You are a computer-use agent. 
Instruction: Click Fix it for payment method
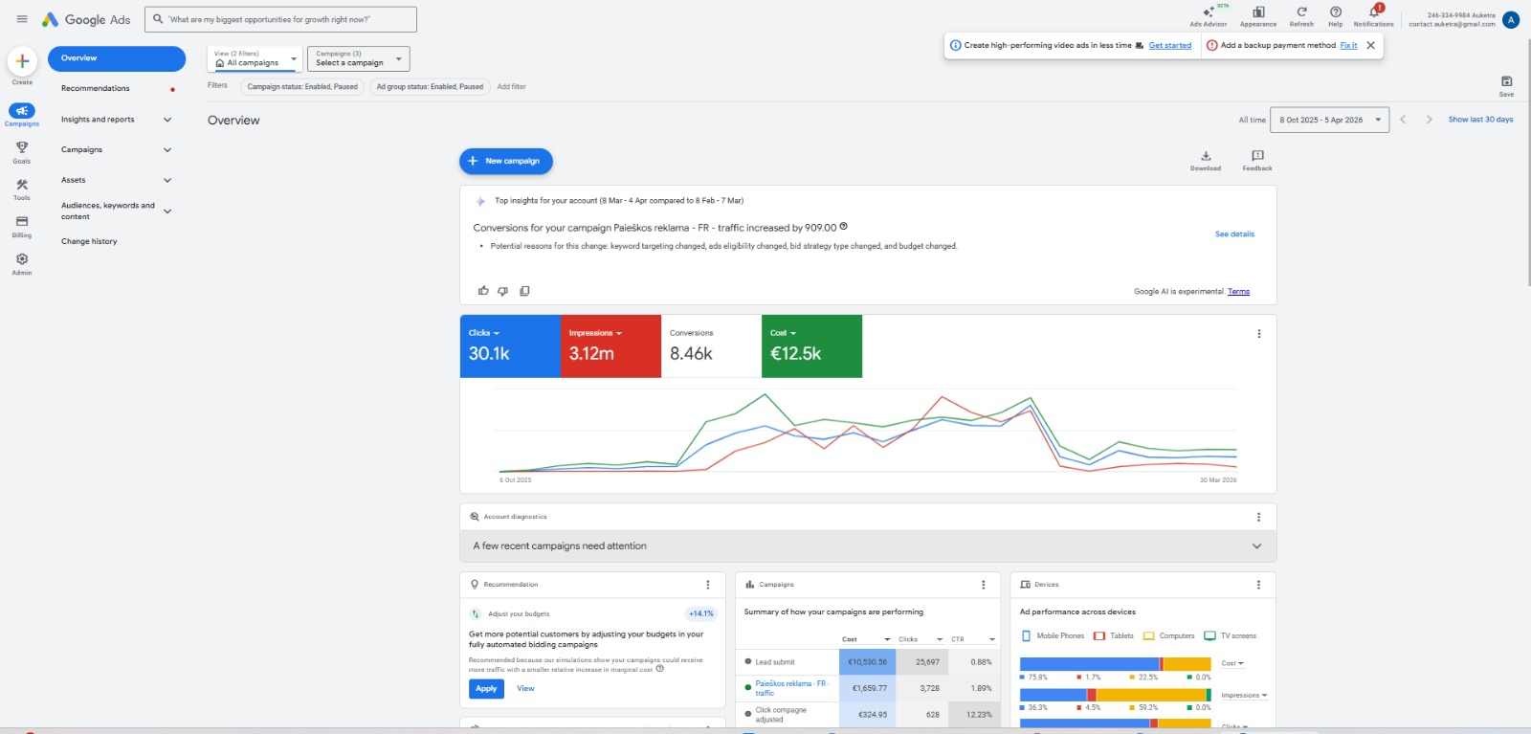[x=1348, y=45]
